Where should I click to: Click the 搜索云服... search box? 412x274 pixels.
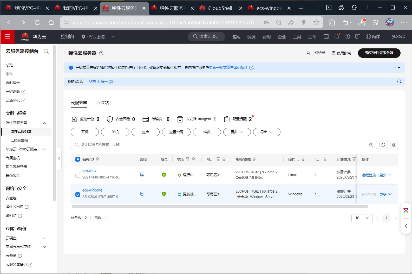pos(207,37)
